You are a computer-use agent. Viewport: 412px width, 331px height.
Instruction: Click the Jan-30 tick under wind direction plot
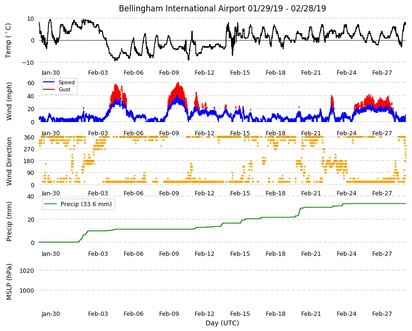tap(51, 193)
